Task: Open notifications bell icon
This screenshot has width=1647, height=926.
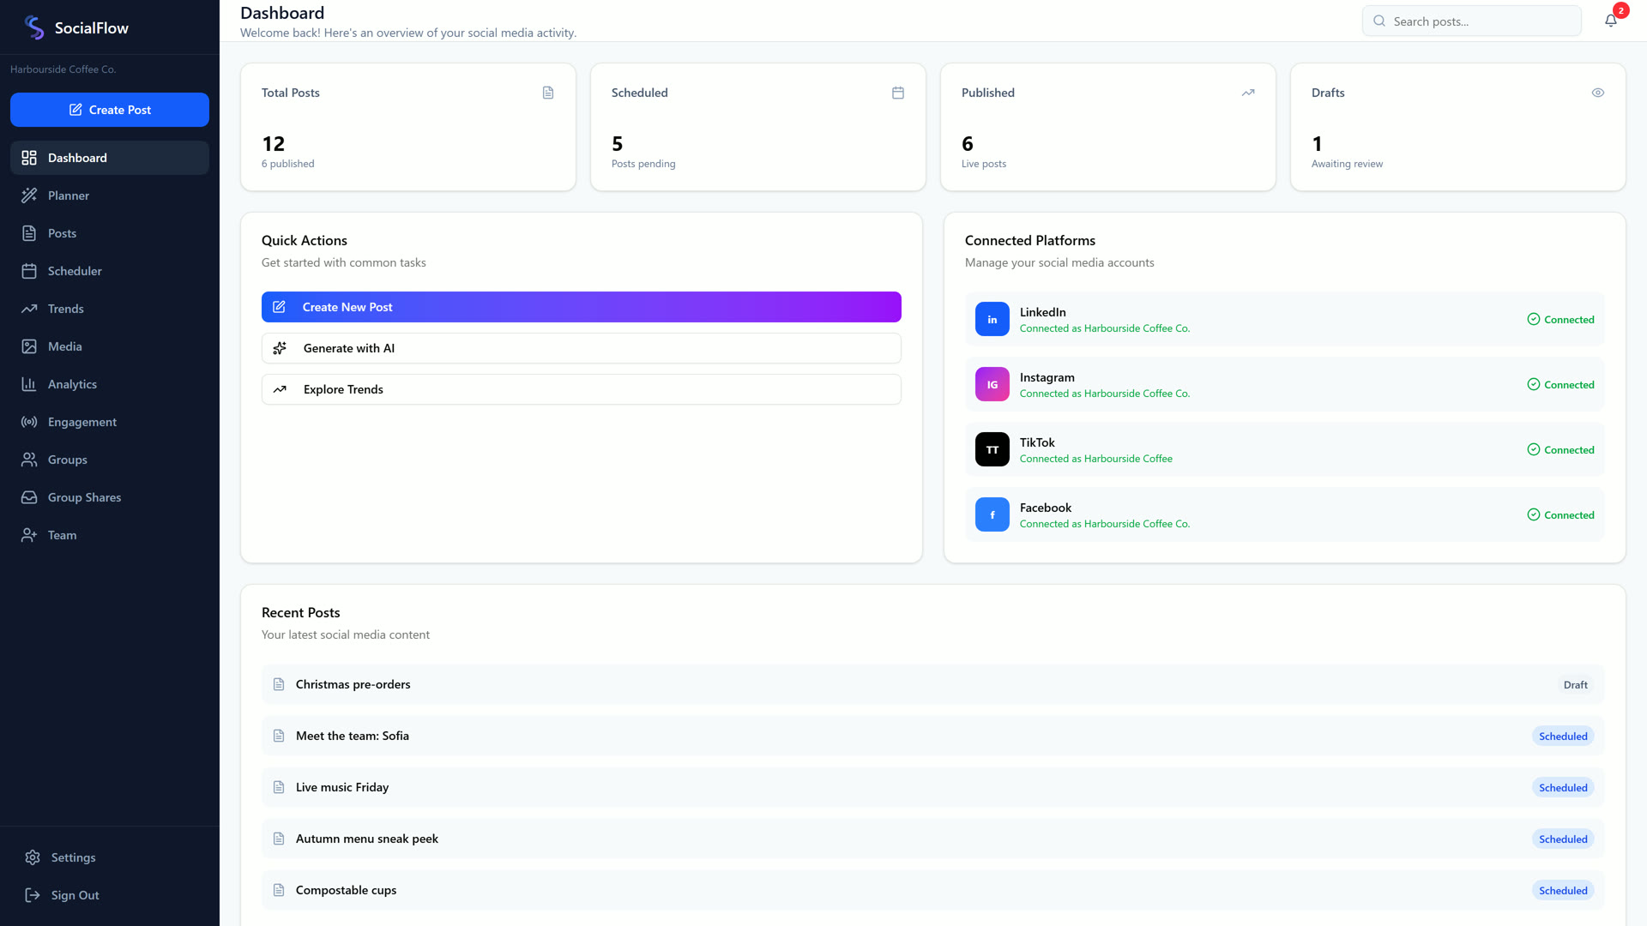Action: (x=1611, y=21)
